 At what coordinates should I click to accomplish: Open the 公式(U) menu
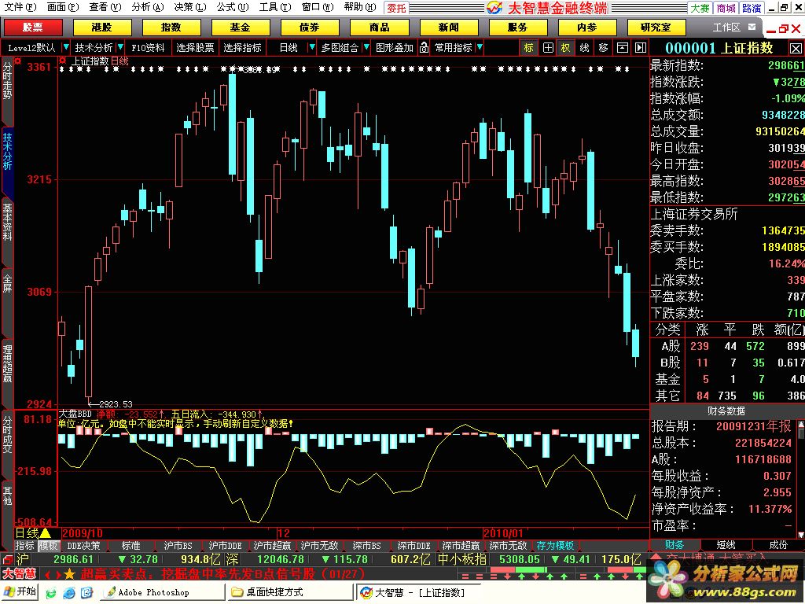[232, 7]
